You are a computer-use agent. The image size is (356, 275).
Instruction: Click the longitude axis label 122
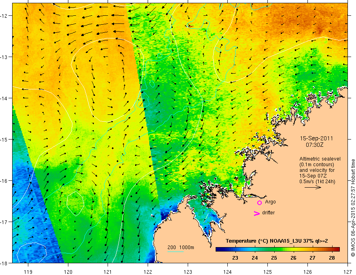click(x=148, y=272)
